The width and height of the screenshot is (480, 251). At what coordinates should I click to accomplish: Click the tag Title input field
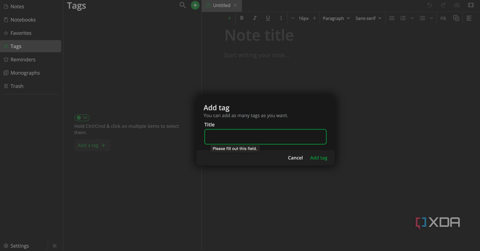(265, 137)
